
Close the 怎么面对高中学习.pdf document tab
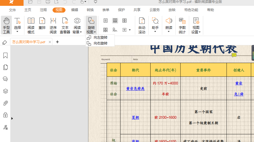[50, 42]
